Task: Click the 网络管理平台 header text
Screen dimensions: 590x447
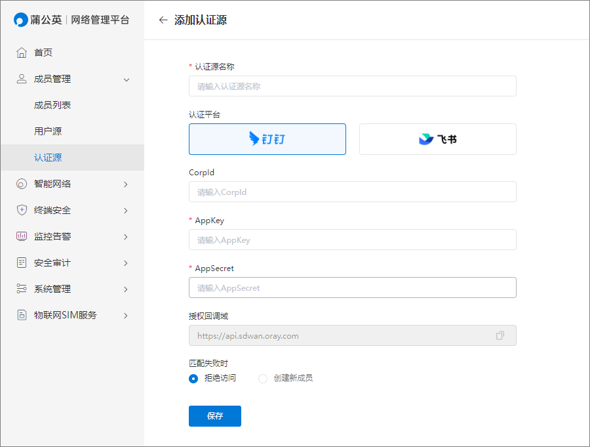Action: pyautogui.click(x=100, y=20)
